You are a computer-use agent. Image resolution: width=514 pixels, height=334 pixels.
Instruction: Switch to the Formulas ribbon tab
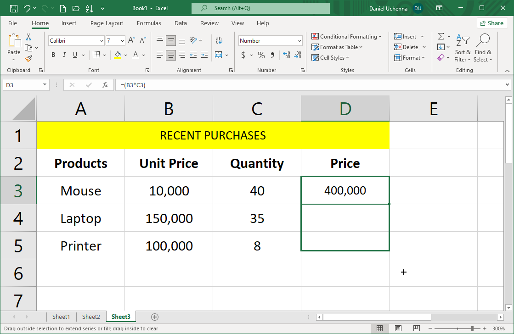pyautogui.click(x=149, y=23)
